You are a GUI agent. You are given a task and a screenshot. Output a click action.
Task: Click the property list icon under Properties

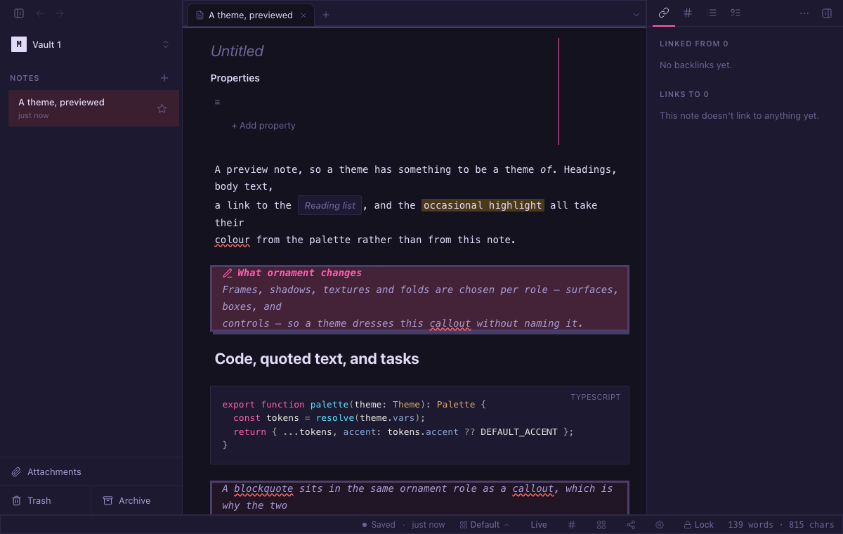click(217, 102)
